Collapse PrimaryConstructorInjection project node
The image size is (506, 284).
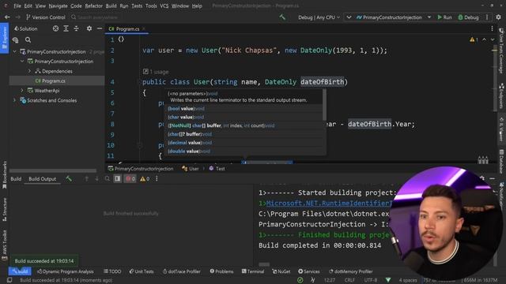pos(22,62)
